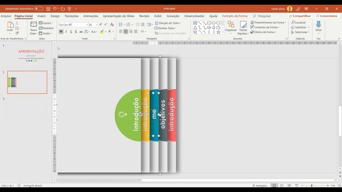Select slide 1 thumbnail APRESENTAÇÃO
The image size is (342, 192).
pos(27,55)
